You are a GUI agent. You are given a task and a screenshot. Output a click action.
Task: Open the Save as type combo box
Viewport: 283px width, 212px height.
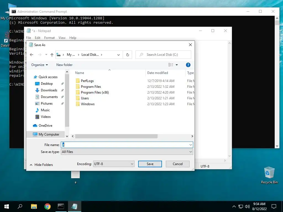coord(127,152)
